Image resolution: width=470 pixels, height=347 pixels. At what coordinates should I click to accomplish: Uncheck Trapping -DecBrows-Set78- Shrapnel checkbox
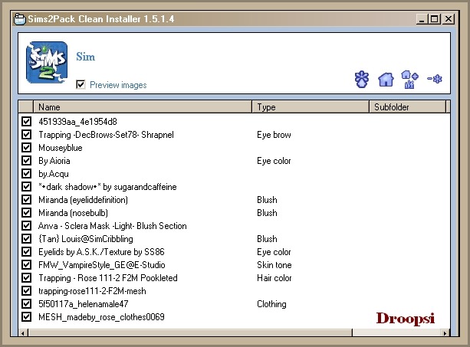[x=26, y=134]
